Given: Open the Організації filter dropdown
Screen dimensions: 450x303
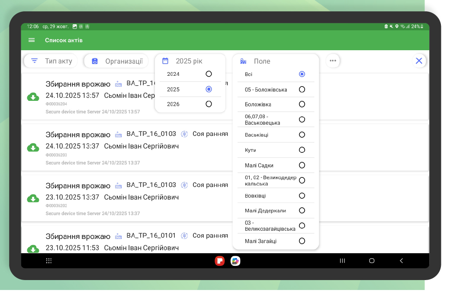Looking at the screenshot, I should [116, 61].
